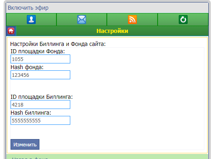
Task: Focus the ID площадки Фонда field
Action: pyautogui.click(x=40, y=59)
